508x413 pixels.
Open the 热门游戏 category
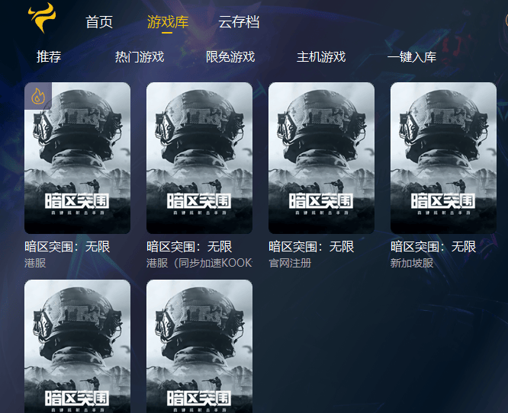[140, 57]
